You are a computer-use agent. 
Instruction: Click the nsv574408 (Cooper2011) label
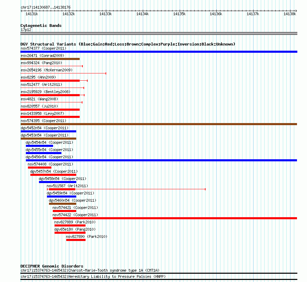pyautogui.click(x=50, y=164)
